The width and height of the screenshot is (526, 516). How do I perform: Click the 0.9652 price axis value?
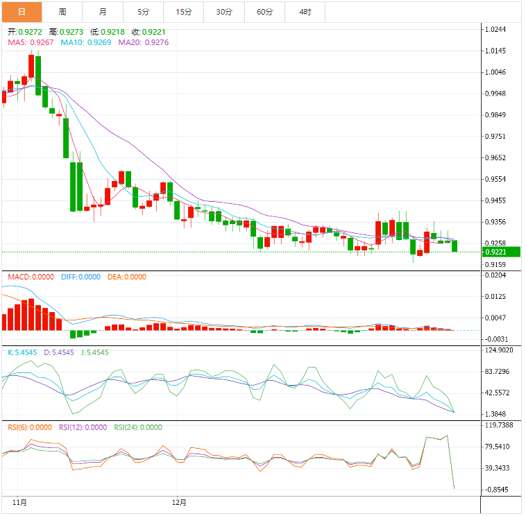tap(496, 158)
